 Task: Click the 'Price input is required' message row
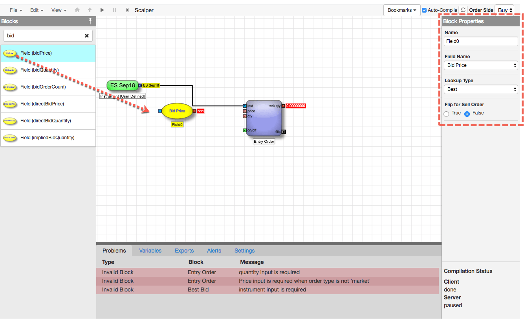click(x=267, y=281)
